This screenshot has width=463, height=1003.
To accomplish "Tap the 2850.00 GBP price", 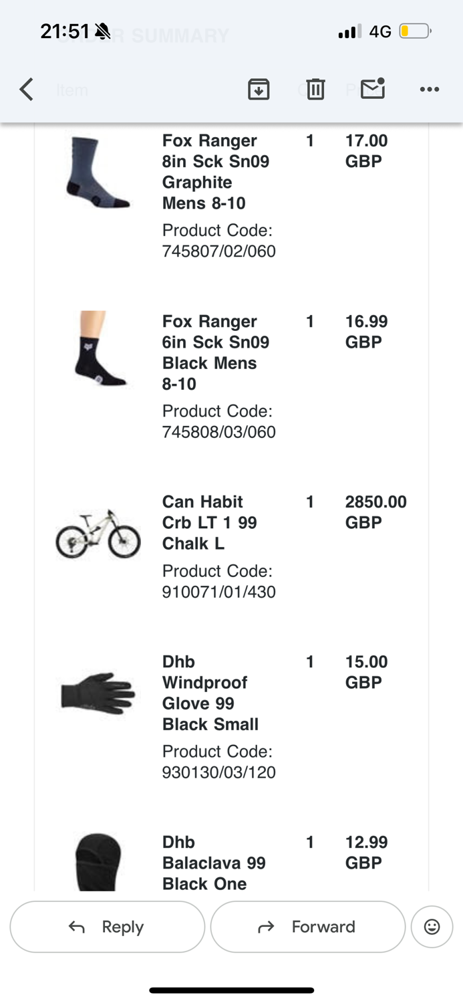I will [x=375, y=512].
